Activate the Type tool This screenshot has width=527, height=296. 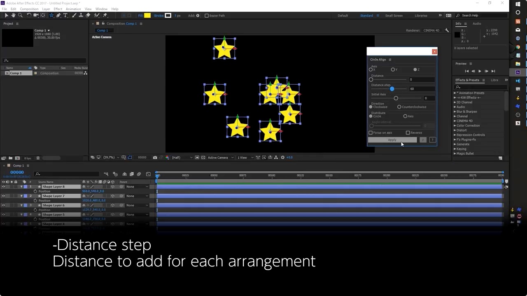point(65,15)
